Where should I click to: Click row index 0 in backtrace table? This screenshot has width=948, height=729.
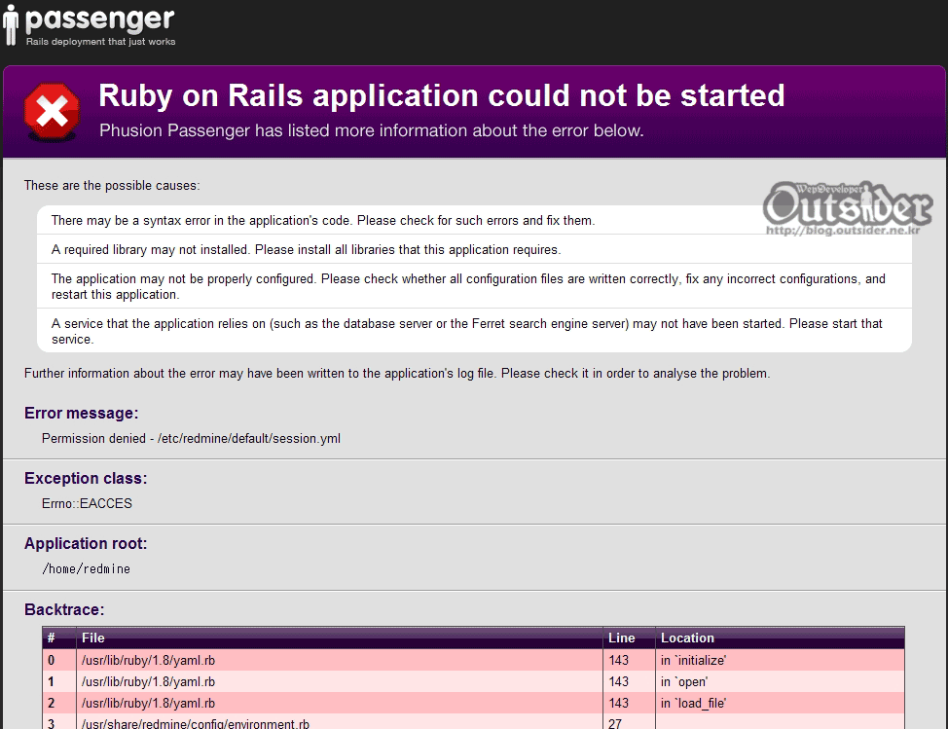(x=52, y=660)
